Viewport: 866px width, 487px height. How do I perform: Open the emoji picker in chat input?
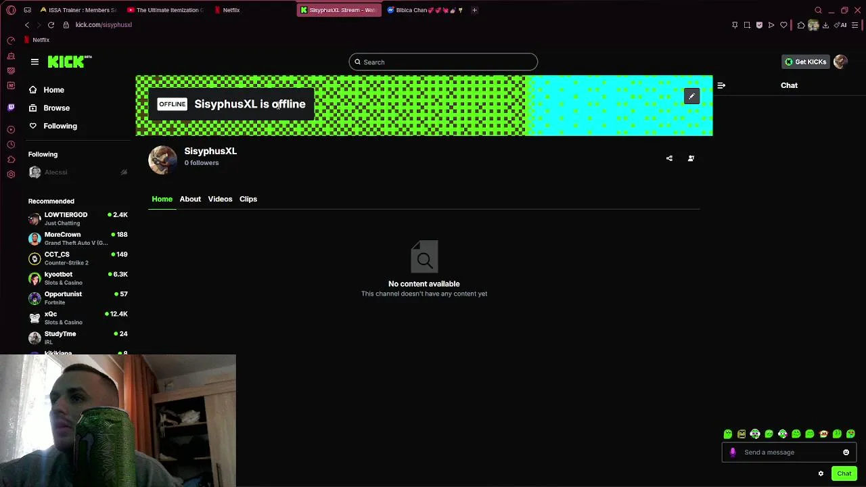point(846,453)
